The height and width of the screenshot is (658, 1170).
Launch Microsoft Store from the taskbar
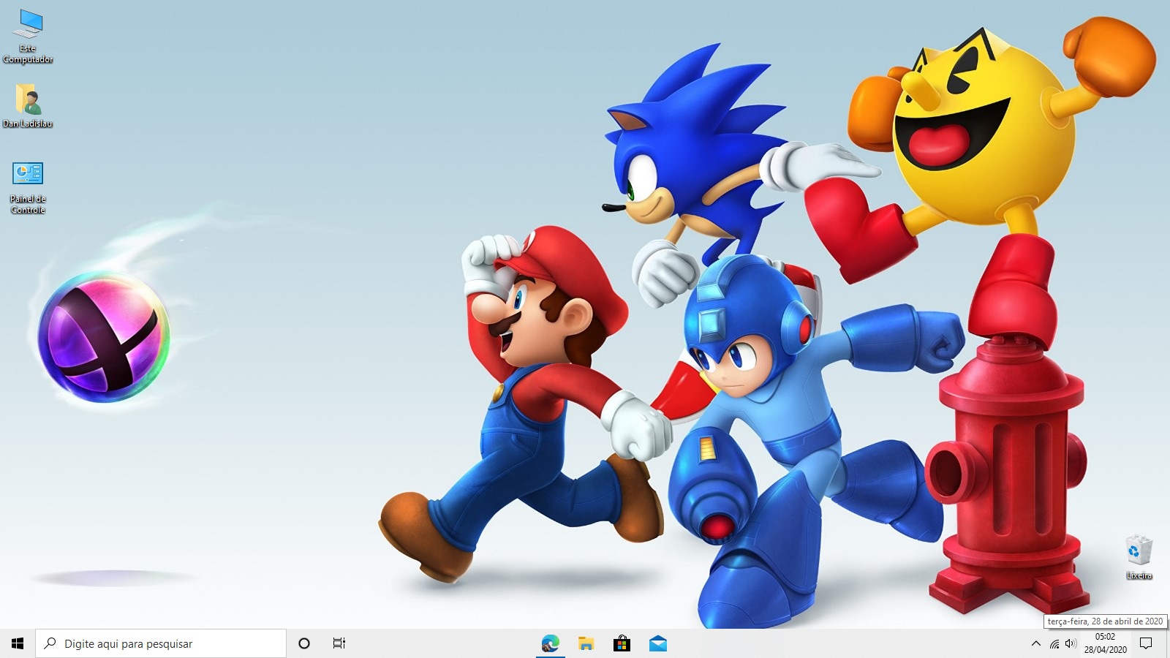click(x=622, y=643)
